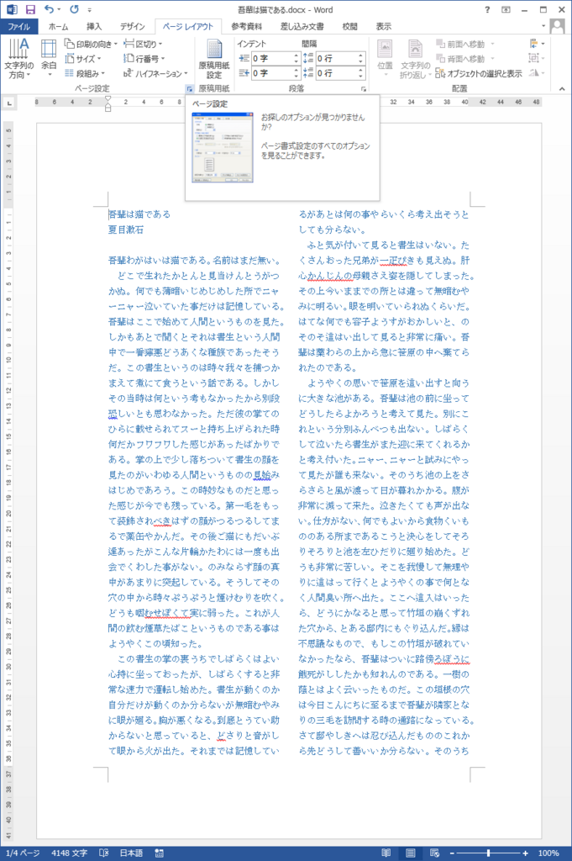Collapse the ribbon with the chevron

[562, 89]
